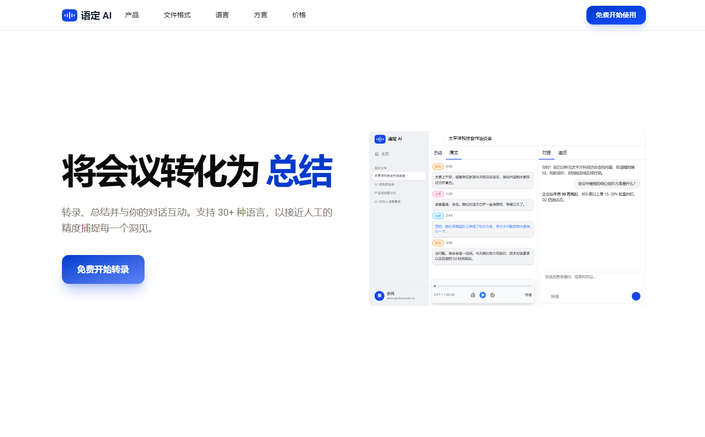Click the 张 user avatar at the sidebar bottom

[379, 296]
